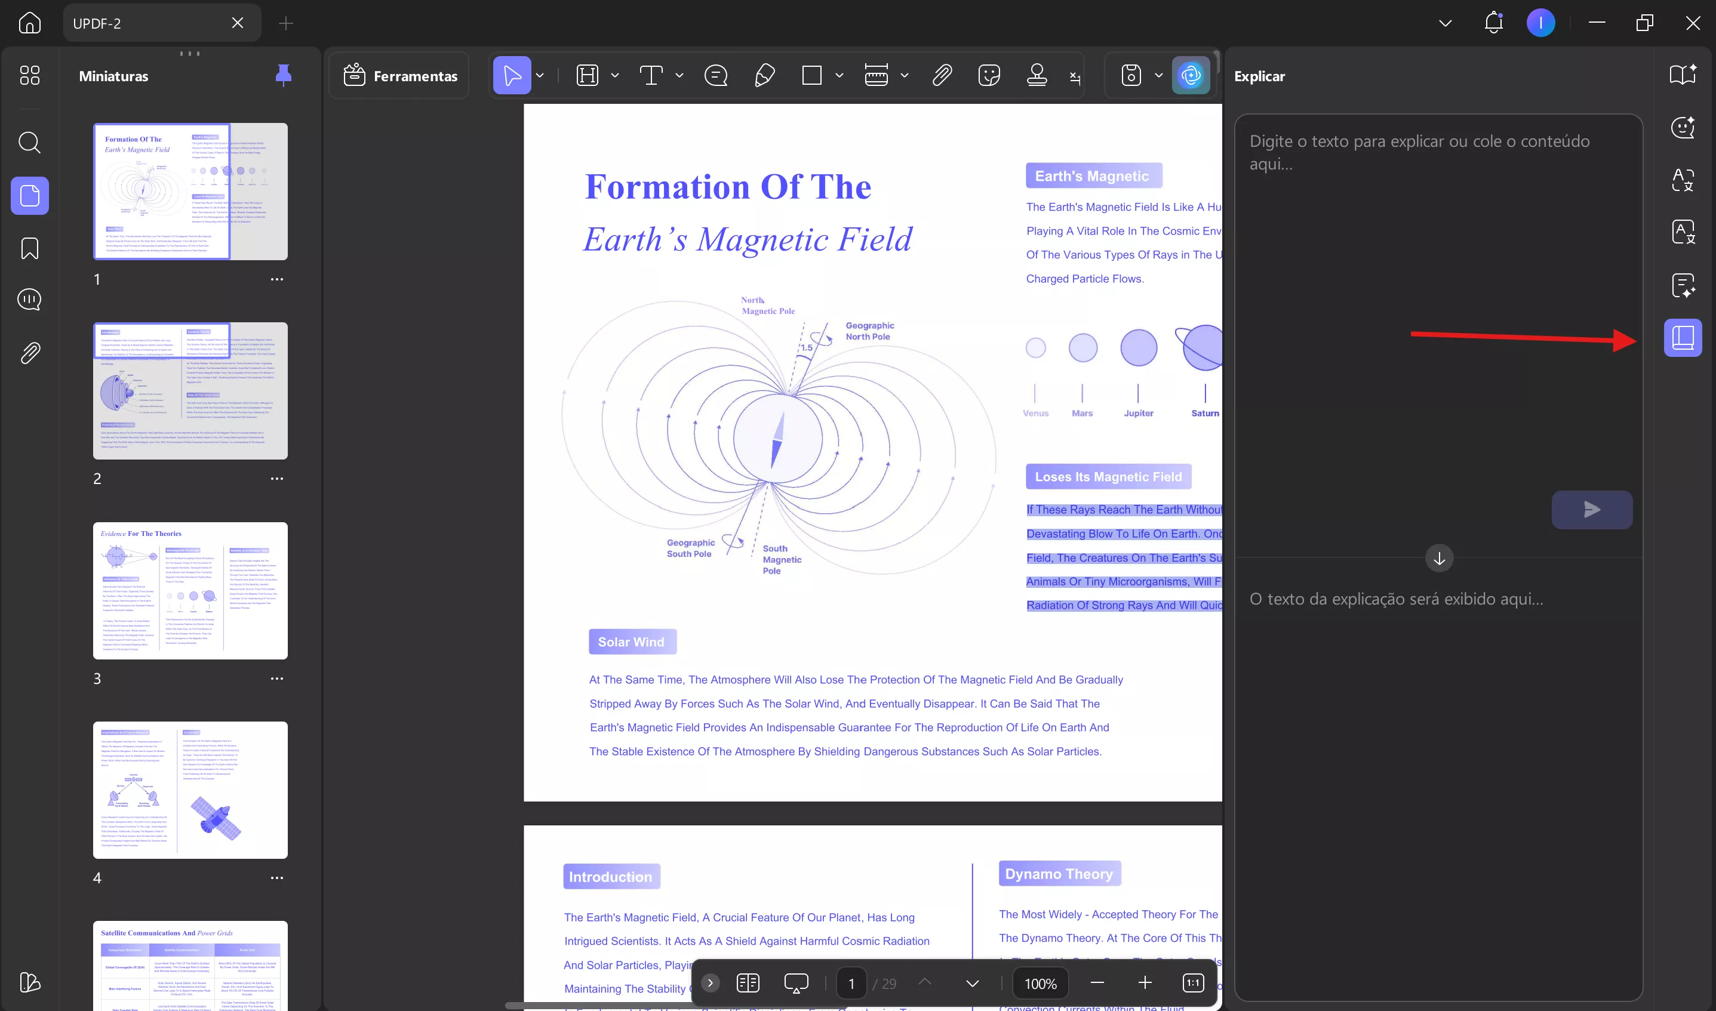The image size is (1716, 1011).
Task: Open the home screen icon
Action: pos(29,23)
